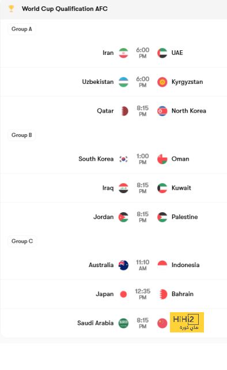The height and width of the screenshot is (370, 227).
Task: Select the South Korea flag icon
Action: 123,159
